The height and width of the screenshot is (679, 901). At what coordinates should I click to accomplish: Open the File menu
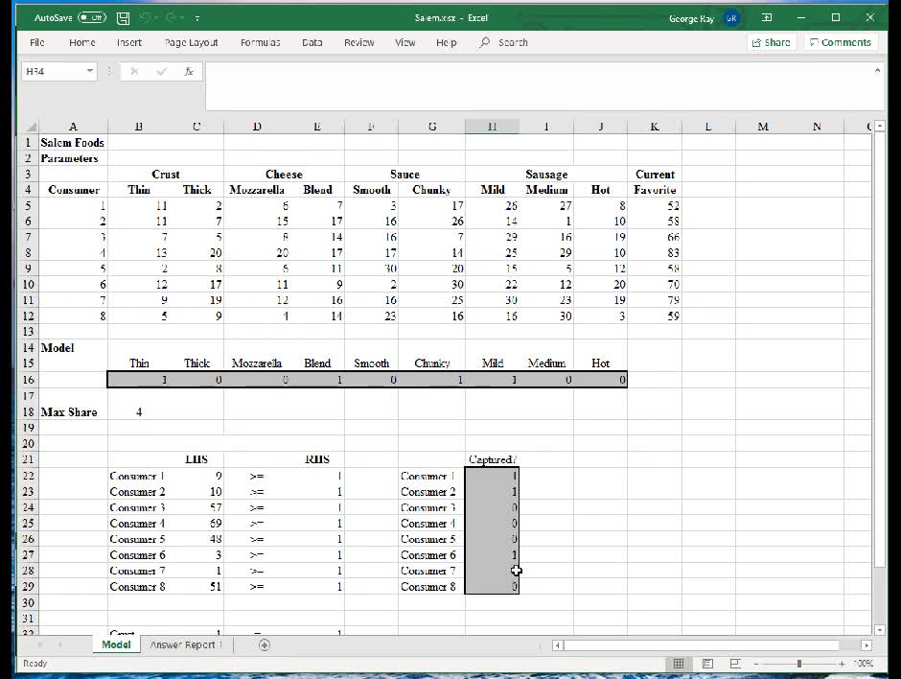37,42
